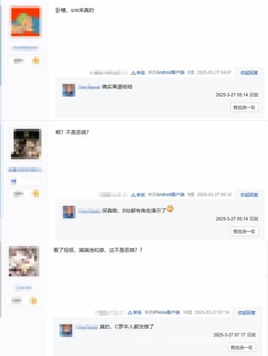Open the dark pixelated avatar of the second poster
This screenshot has height=356, width=268.
pos(26,144)
